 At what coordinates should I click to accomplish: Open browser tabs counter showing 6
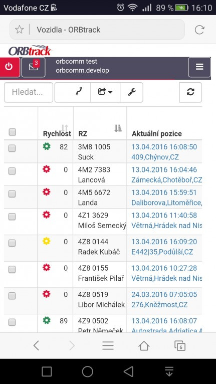(180, 346)
